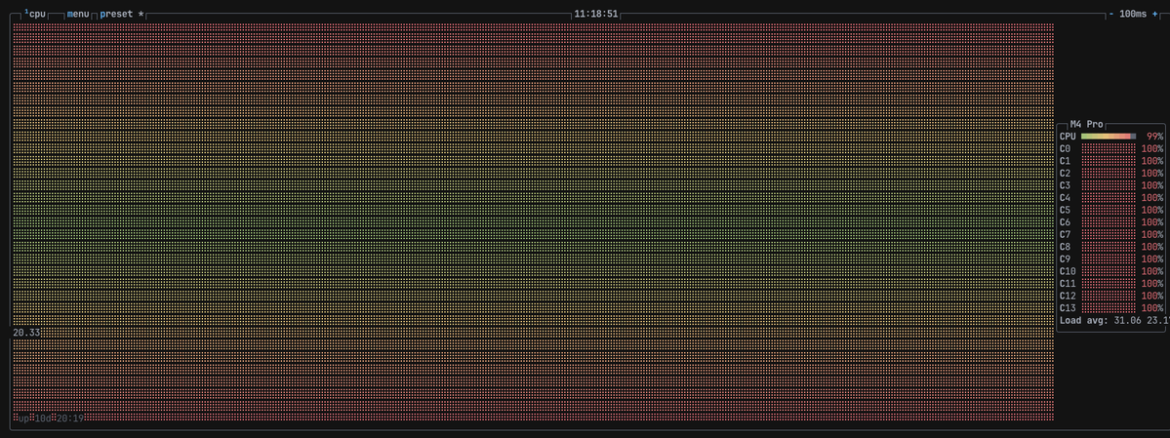The width and height of the screenshot is (1170, 438).
Task: Select core C5 row label
Action: point(1065,210)
